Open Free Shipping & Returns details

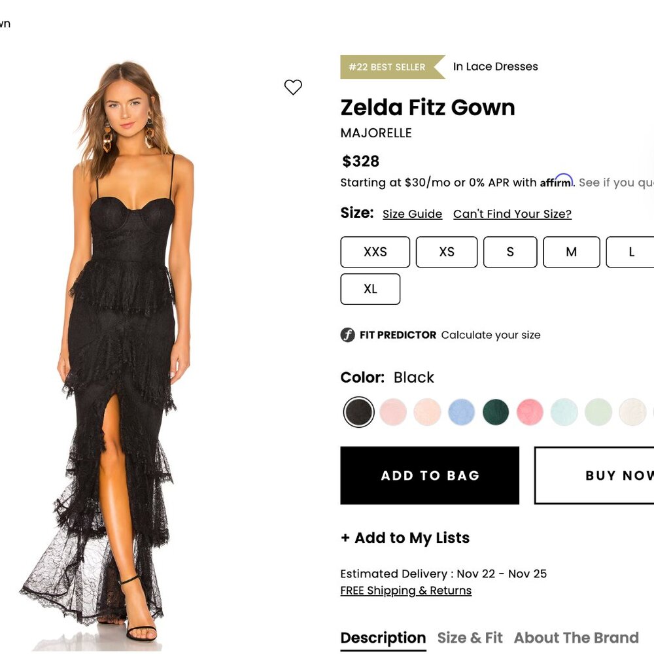coord(405,591)
